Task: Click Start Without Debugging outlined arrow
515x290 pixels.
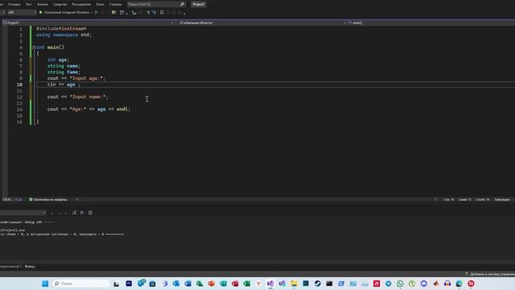Action: point(97,12)
